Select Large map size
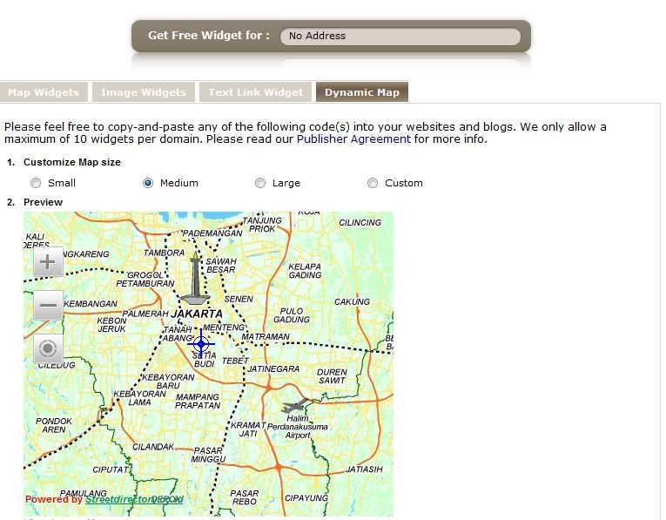This screenshot has width=666, height=520. point(260,183)
